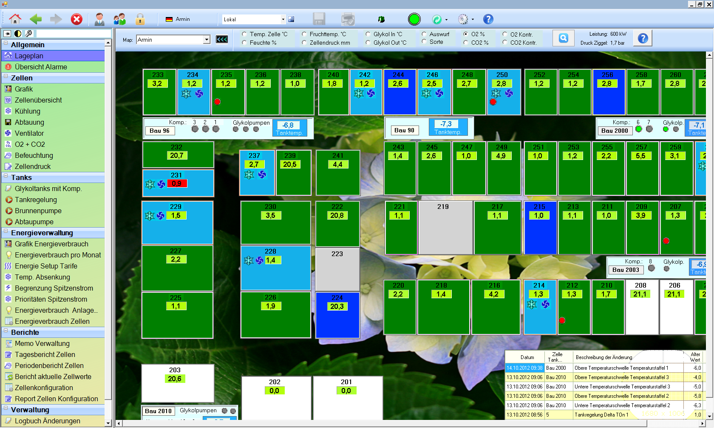The height and width of the screenshot is (428, 714).
Task: Open the single user login icon
Action: pyautogui.click(x=99, y=19)
